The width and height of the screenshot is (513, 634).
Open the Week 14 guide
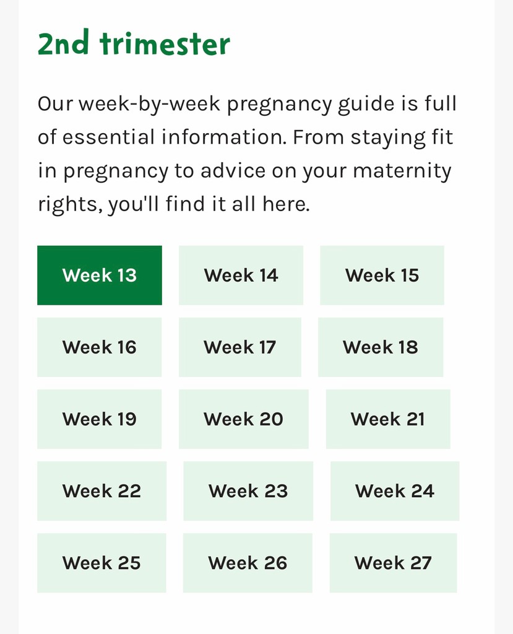click(x=241, y=276)
